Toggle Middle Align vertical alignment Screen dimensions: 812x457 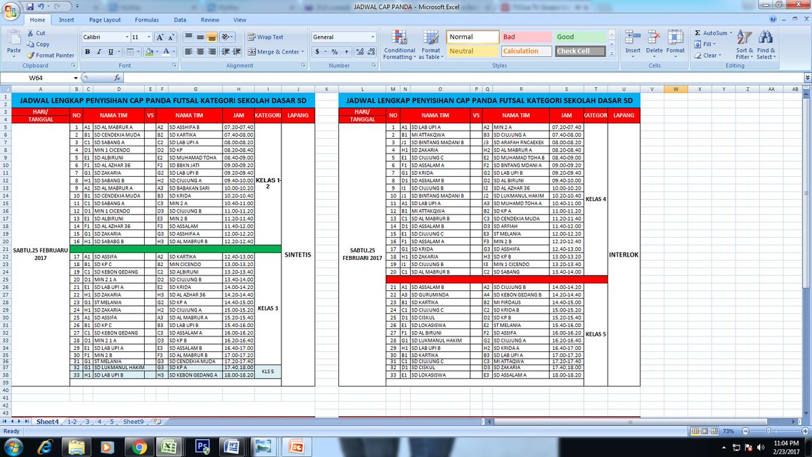200,37
